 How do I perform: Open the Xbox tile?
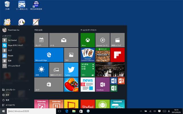pyautogui.click(x=88, y=40)
